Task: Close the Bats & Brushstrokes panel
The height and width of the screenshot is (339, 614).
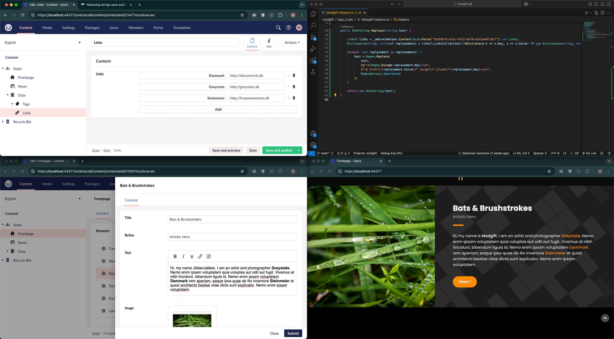Action: (274, 333)
